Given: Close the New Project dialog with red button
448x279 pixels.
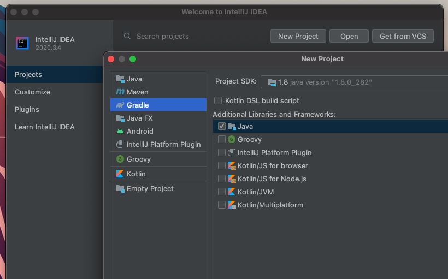Looking at the screenshot, I should (111, 59).
